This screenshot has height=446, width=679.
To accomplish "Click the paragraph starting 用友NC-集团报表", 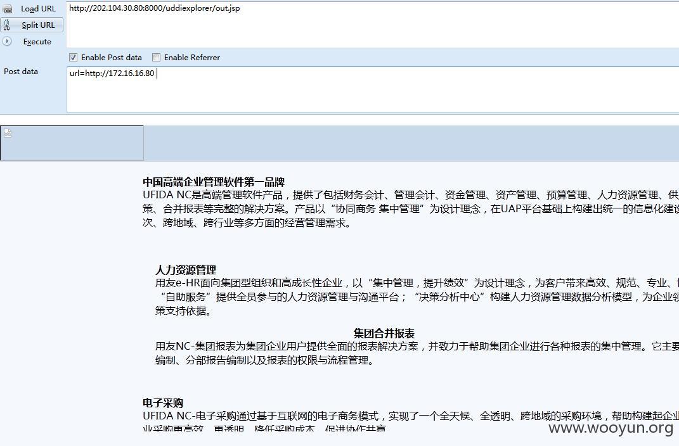I will (417, 353).
